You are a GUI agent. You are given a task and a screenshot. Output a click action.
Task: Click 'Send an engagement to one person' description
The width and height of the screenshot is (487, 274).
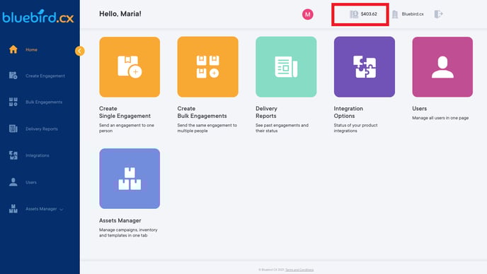[x=127, y=128]
